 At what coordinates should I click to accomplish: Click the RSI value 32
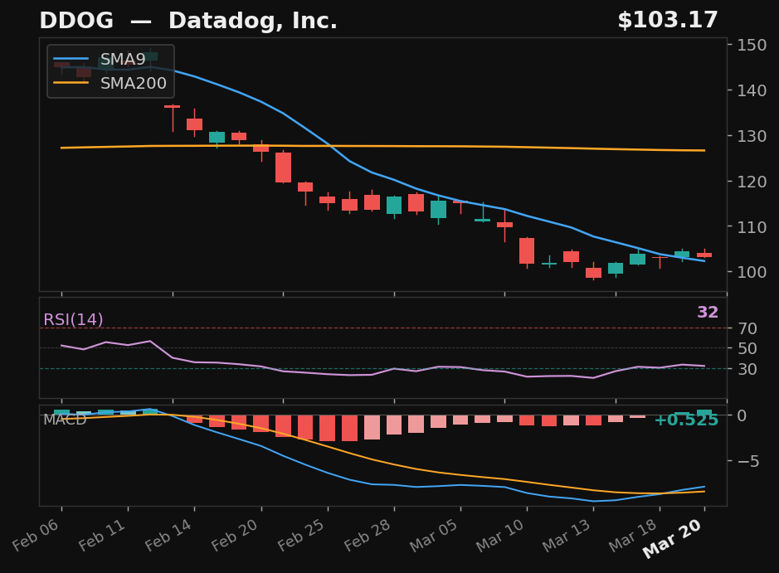tap(708, 313)
